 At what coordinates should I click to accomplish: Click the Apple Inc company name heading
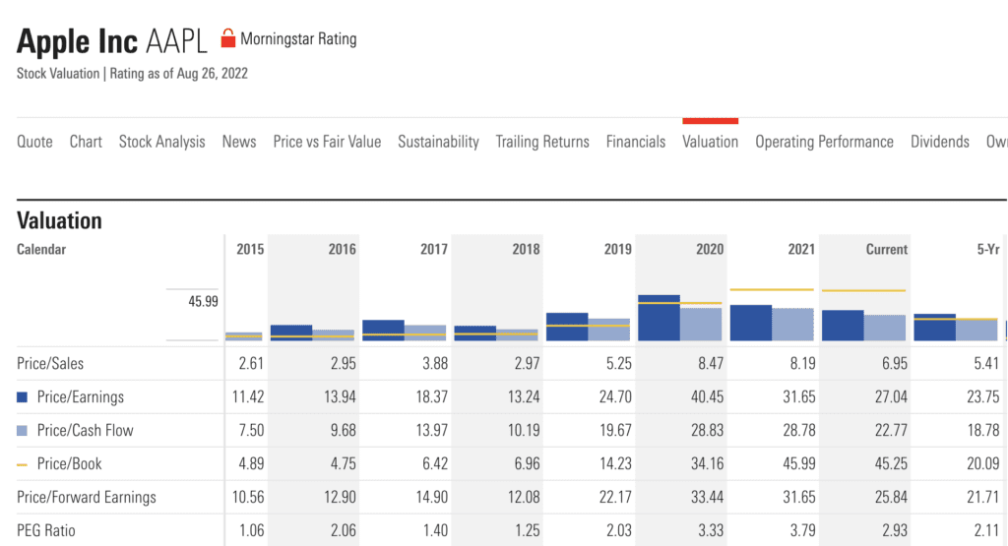(77, 41)
